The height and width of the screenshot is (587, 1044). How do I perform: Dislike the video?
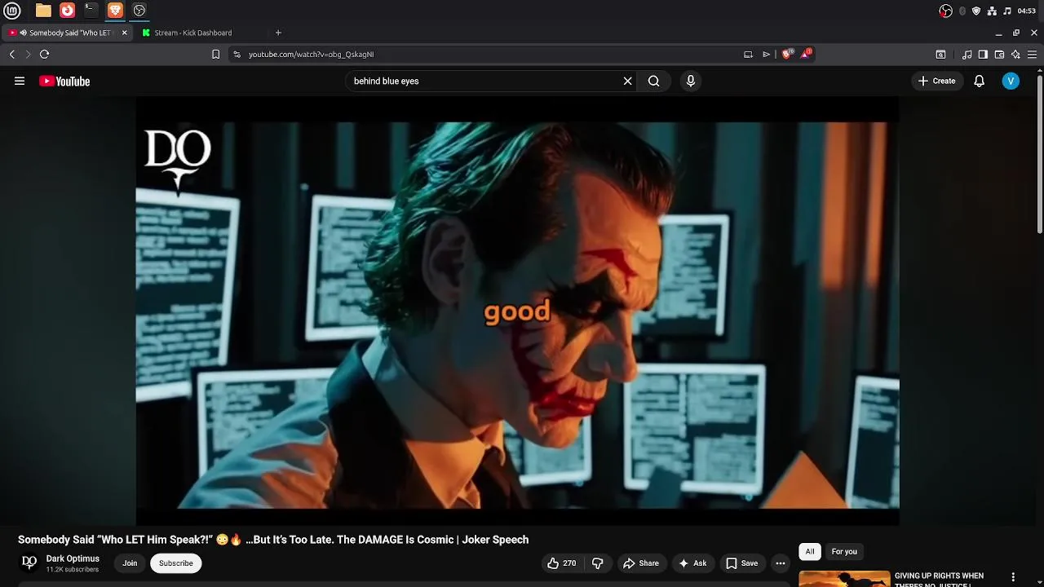point(598,563)
